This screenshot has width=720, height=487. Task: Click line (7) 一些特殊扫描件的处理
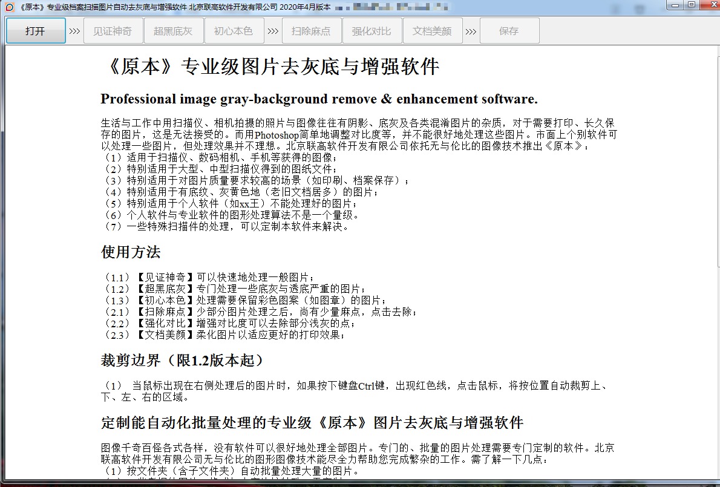pyautogui.click(x=225, y=226)
